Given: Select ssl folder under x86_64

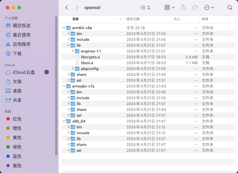Looking at the screenshot, I should (148, 150).
